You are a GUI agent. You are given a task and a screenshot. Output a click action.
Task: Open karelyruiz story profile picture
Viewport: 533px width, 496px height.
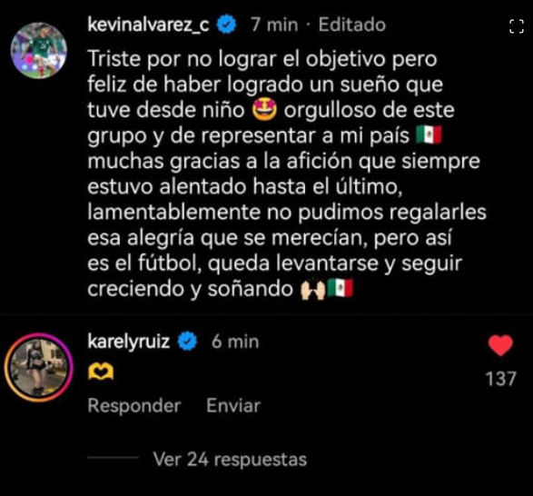[39, 367]
